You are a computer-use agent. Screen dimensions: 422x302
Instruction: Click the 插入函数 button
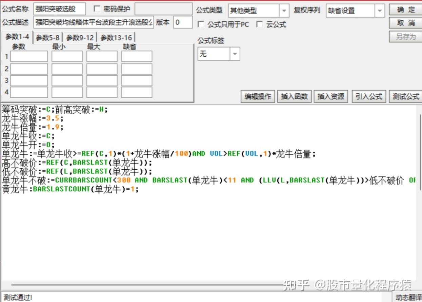pyautogui.click(x=294, y=97)
